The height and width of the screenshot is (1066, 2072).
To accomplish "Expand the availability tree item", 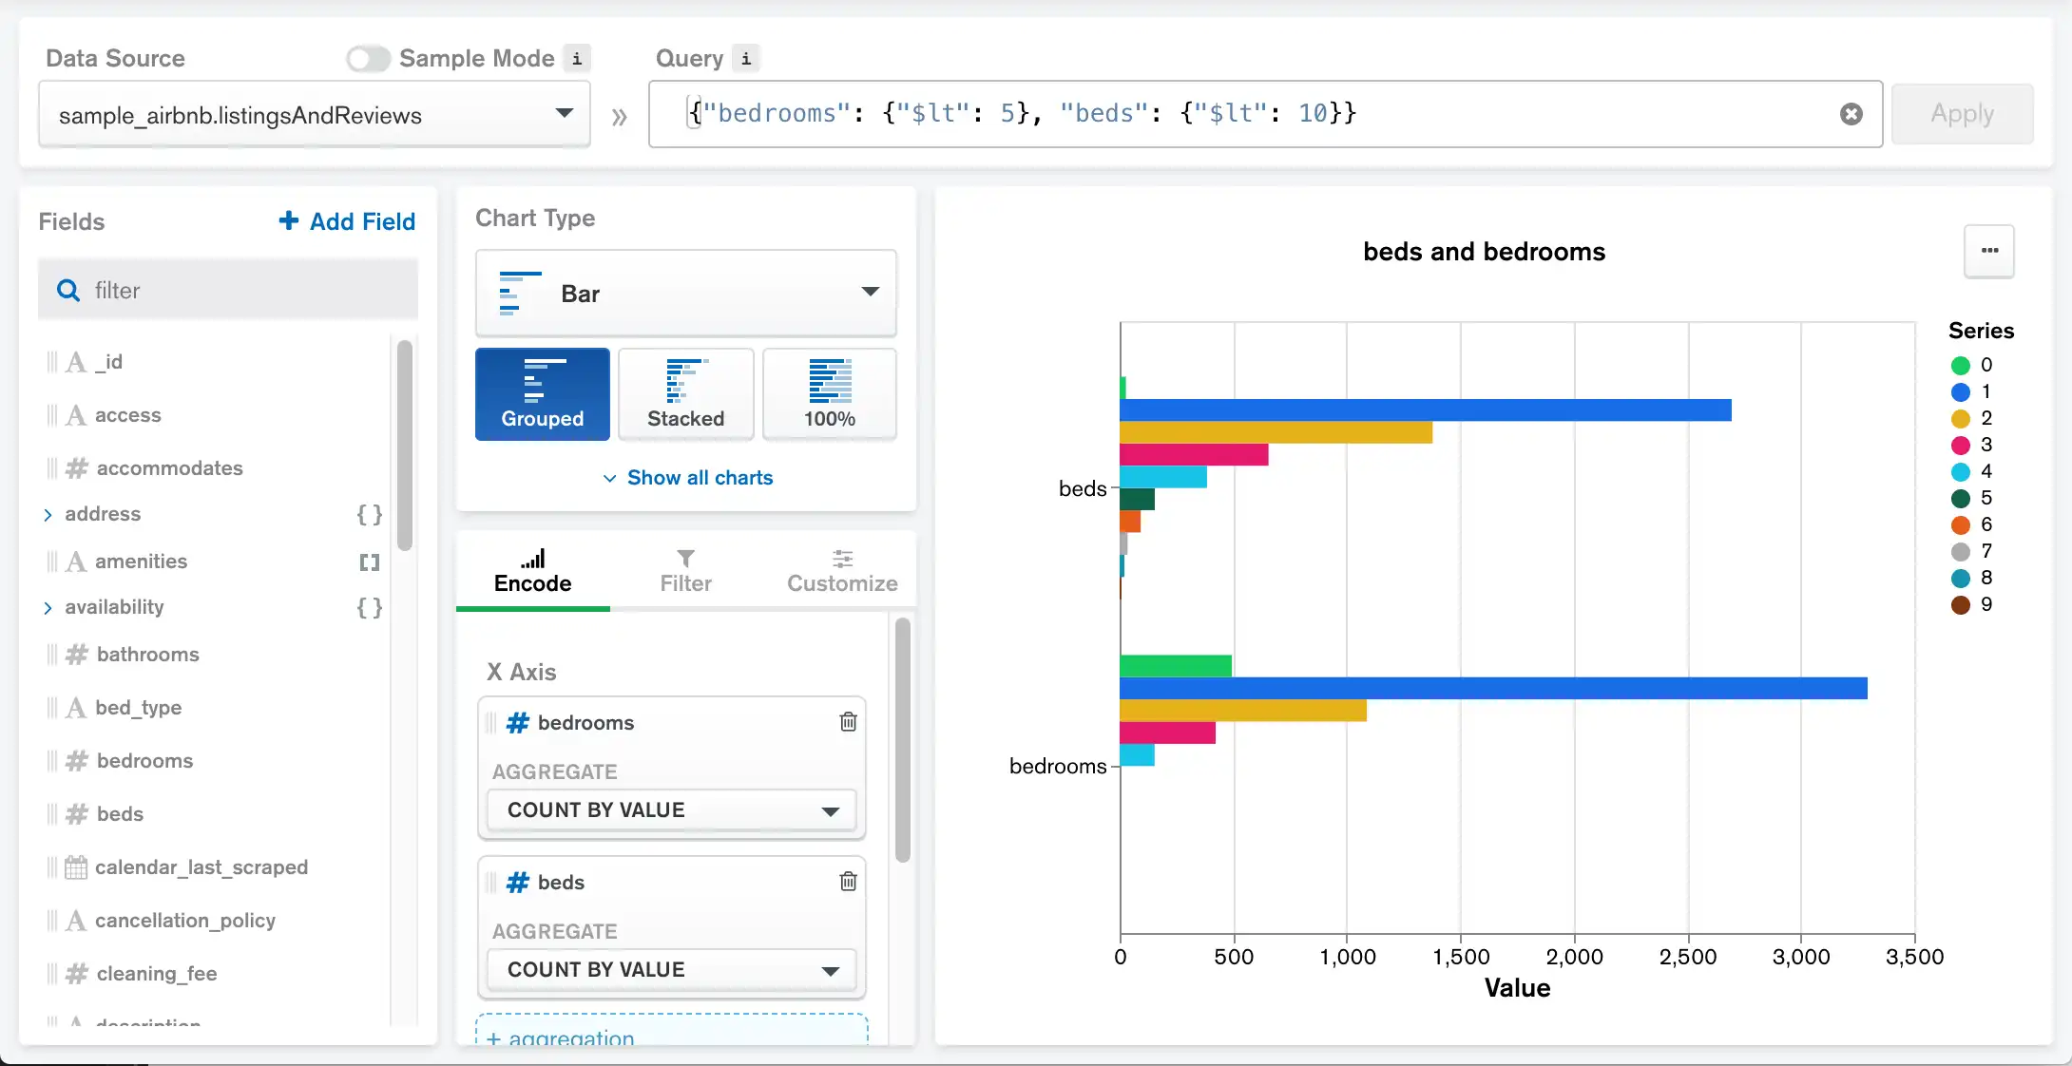I will click(x=48, y=606).
